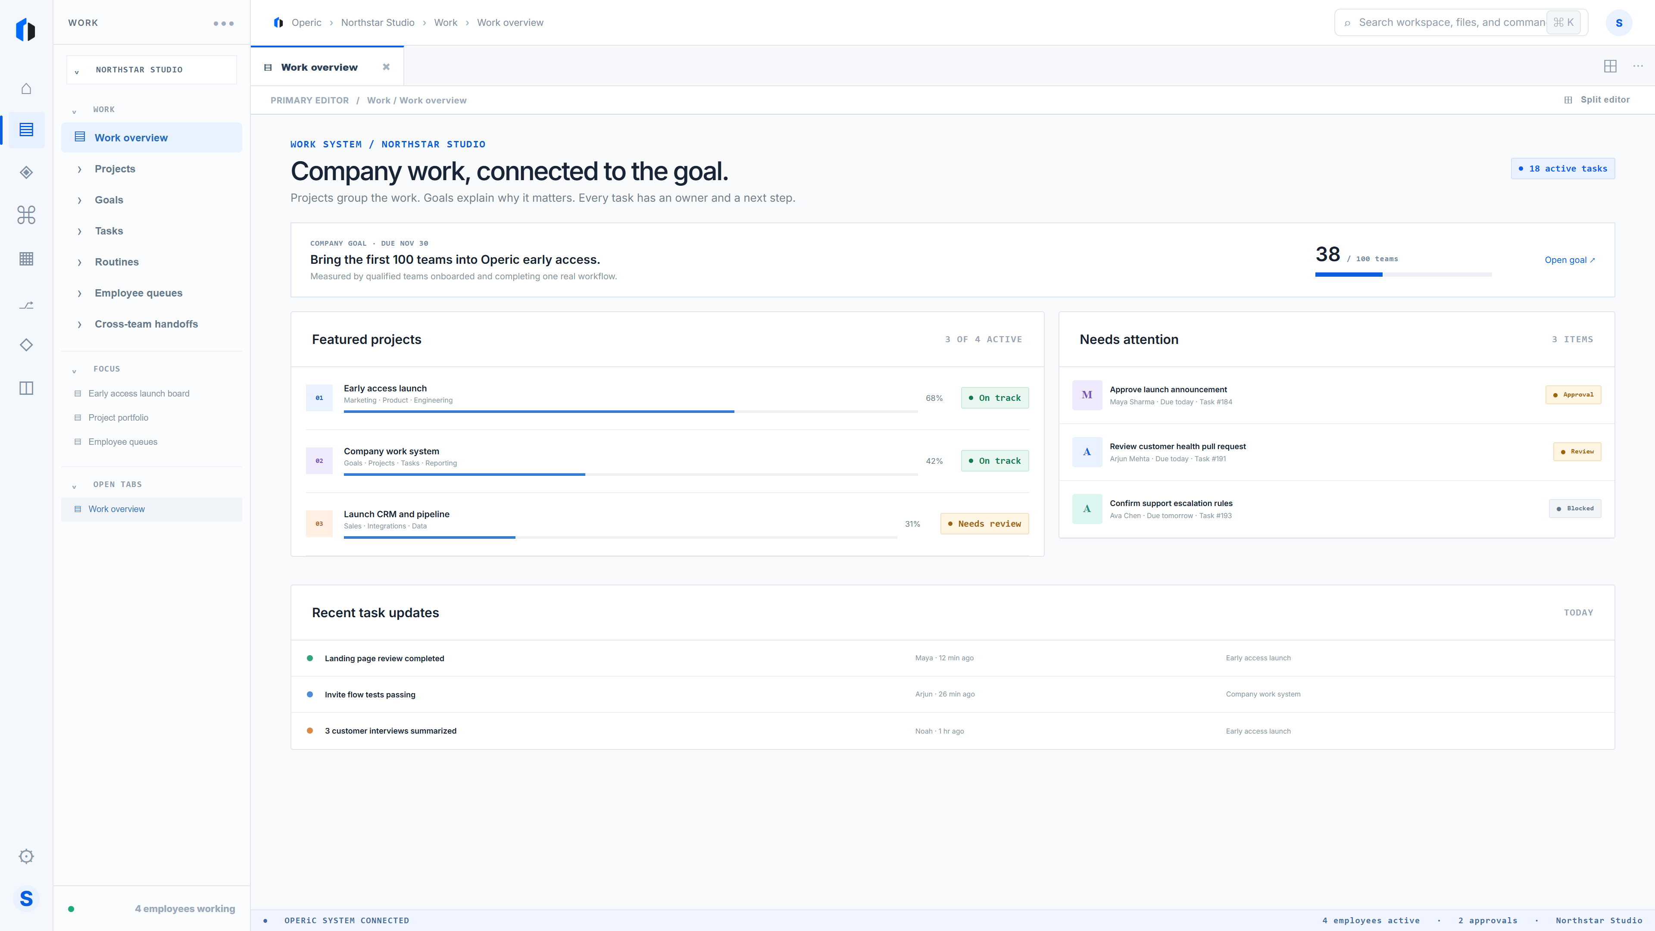Click the Northstar Studio breadcrumb

[x=378, y=22]
